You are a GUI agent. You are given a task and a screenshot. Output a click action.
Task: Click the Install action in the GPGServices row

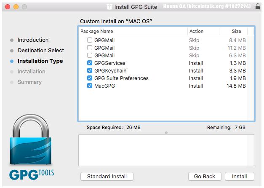[x=196, y=63]
